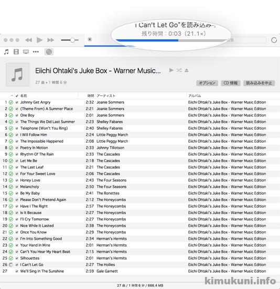Uncheck the Johnny Get Angry checkbox

17,102
